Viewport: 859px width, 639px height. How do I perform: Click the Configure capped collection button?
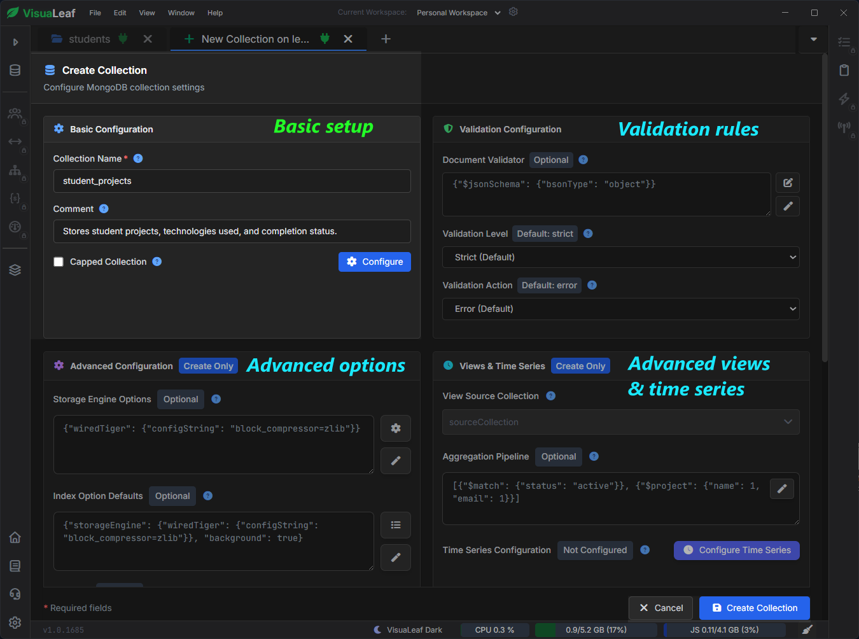coord(375,262)
